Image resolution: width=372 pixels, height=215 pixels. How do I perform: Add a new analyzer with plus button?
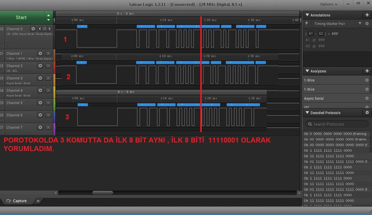[367, 71]
